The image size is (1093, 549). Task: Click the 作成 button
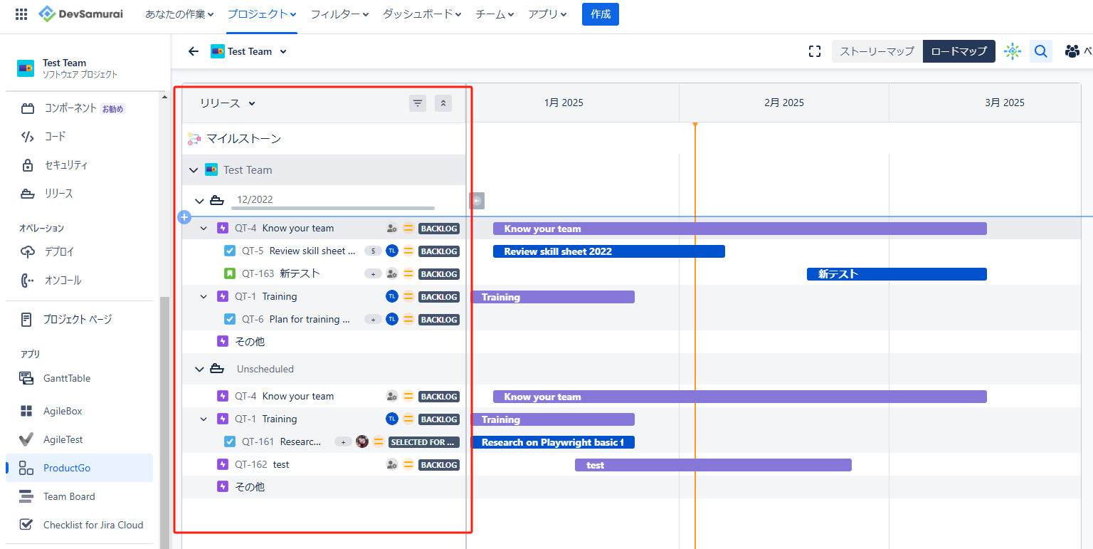pos(600,14)
